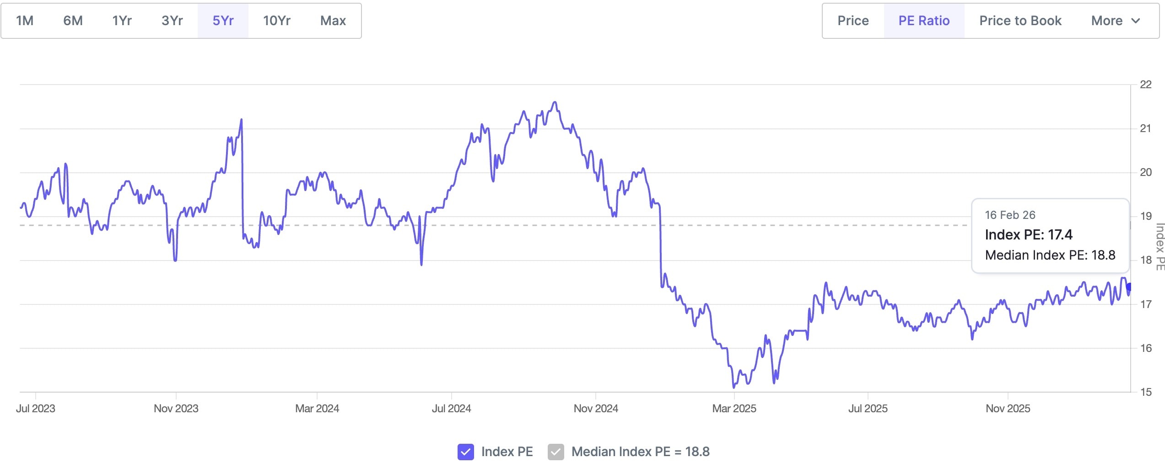Click the Mar 2025 axis label
This screenshot has width=1165, height=468.
point(734,409)
